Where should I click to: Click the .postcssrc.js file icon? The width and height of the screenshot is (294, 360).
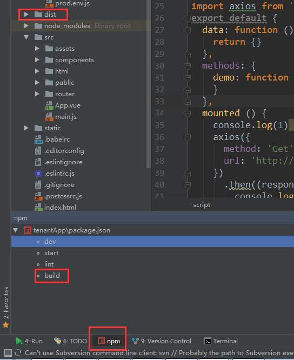click(38, 196)
